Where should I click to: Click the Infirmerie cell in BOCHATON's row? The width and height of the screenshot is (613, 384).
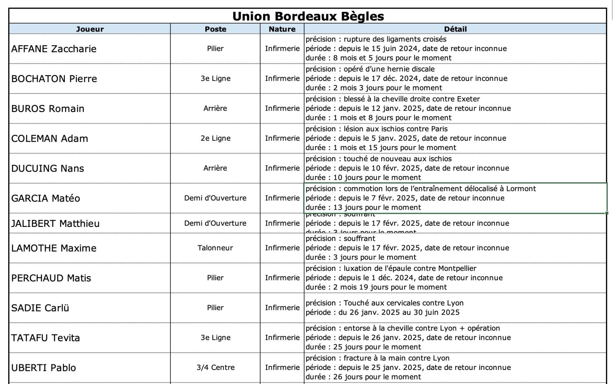click(282, 79)
